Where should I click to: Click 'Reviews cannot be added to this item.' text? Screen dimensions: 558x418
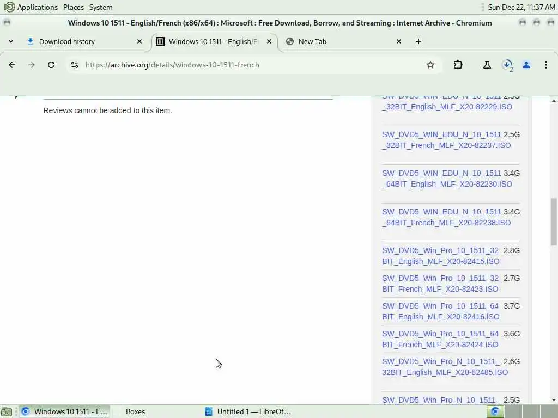(107, 110)
